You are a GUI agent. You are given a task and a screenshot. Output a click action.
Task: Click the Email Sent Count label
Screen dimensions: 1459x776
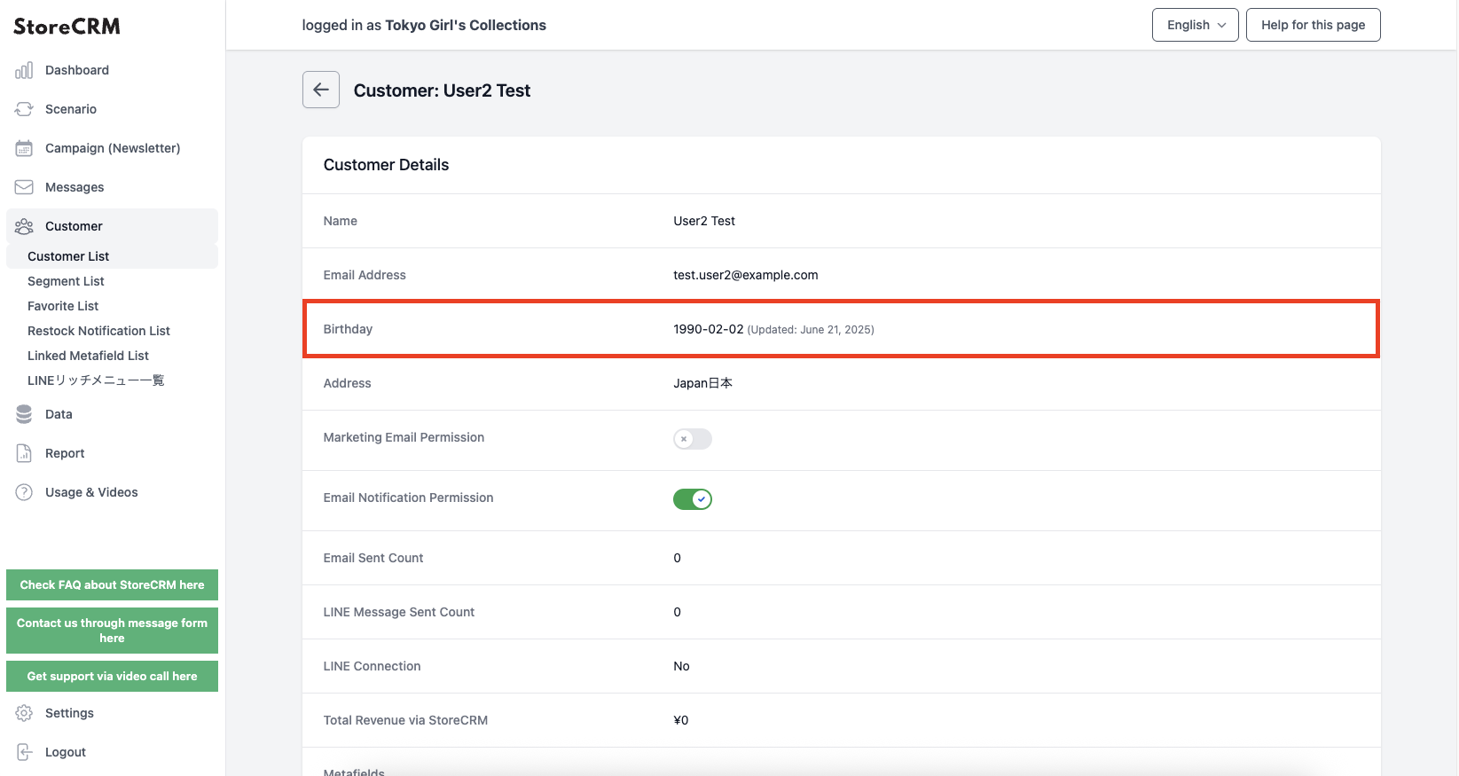[373, 558]
